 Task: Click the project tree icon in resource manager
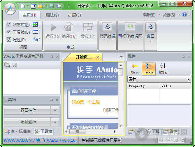[7, 65]
